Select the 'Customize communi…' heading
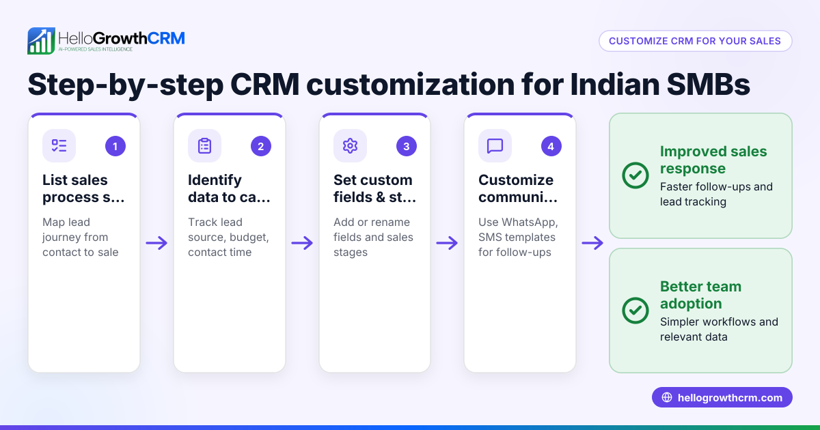Screen dimensions: 820x430 (517, 189)
